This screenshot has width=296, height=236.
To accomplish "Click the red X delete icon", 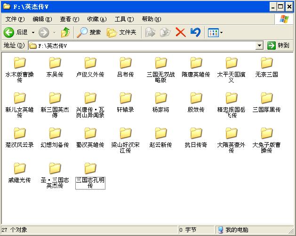I will click(180, 32).
